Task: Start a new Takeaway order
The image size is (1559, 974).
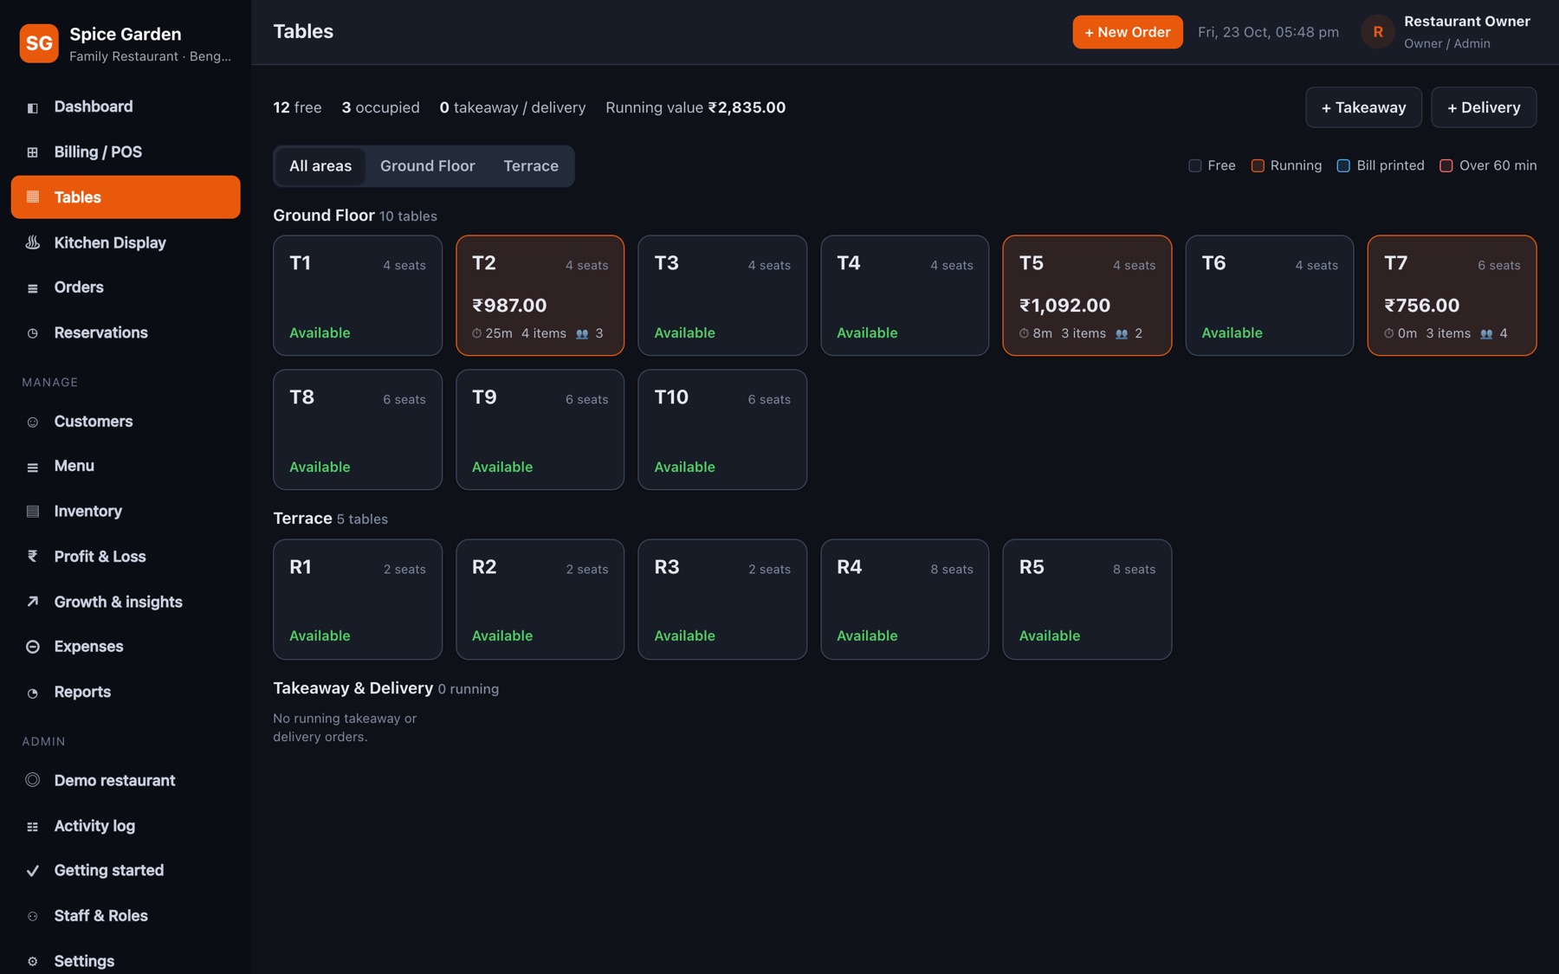Action: pos(1363,107)
